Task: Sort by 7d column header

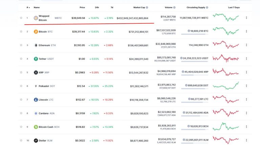Action: click(112, 7)
